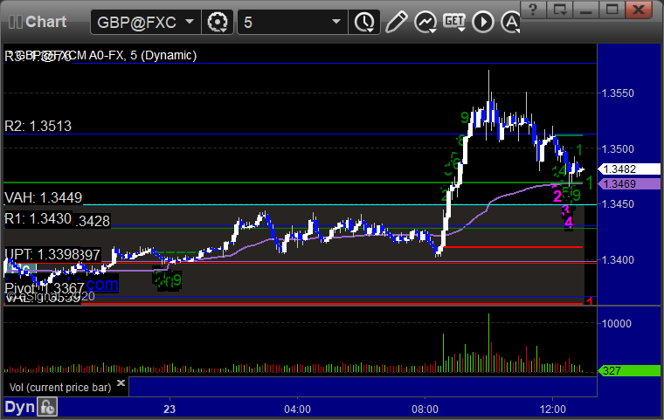The image size is (664, 420).
Task: Select the pencil drawing tool
Action: pyautogui.click(x=397, y=22)
